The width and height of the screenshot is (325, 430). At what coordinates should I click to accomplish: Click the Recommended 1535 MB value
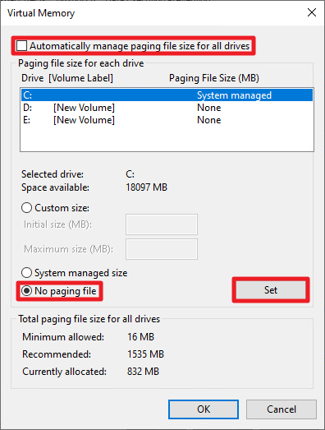click(x=145, y=354)
